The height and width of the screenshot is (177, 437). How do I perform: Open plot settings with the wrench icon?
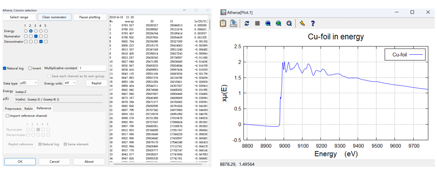pyautogui.click(x=302, y=23)
